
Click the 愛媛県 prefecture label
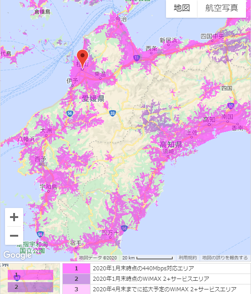93,98
